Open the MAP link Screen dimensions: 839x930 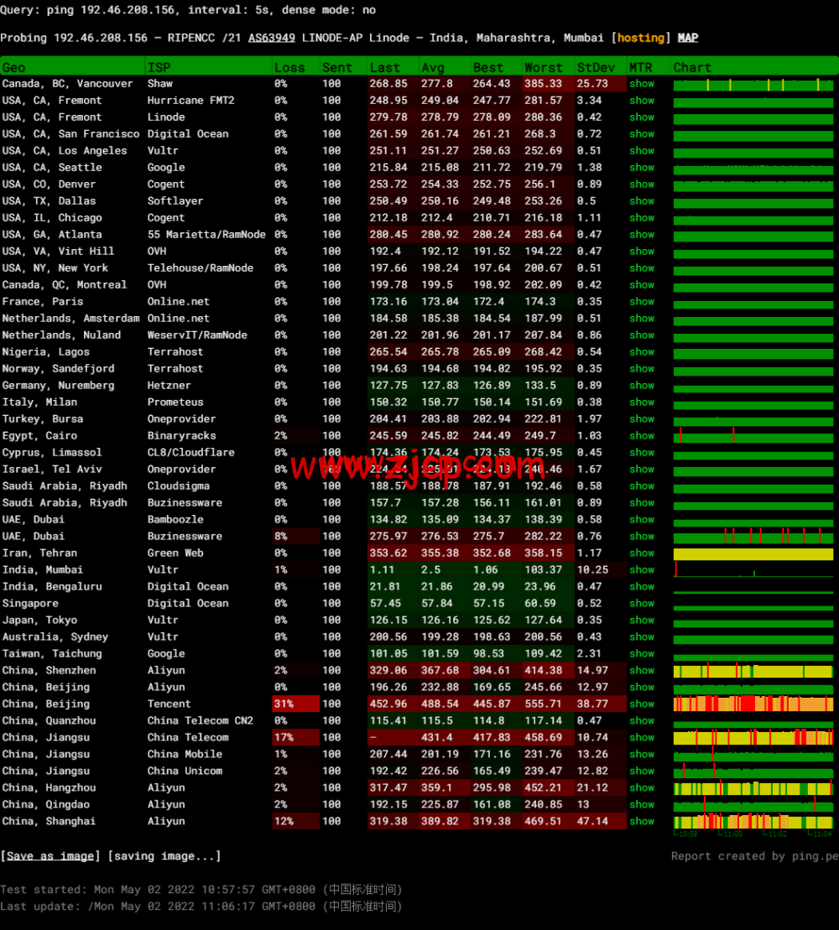tap(688, 38)
